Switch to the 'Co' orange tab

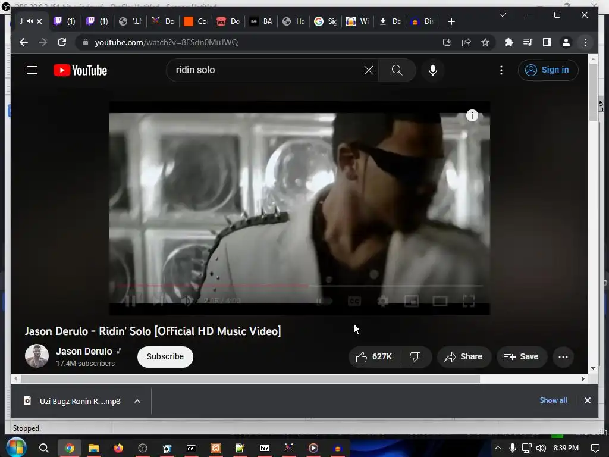[195, 21]
